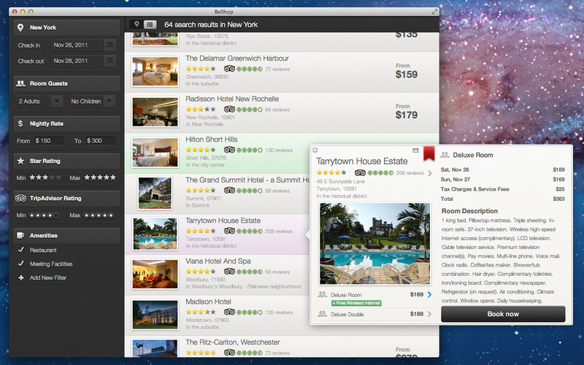The image size is (584, 365).
Task: Click TripAdvisor owl icon in Viana Hotel row
Action: (x=229, y=272)
